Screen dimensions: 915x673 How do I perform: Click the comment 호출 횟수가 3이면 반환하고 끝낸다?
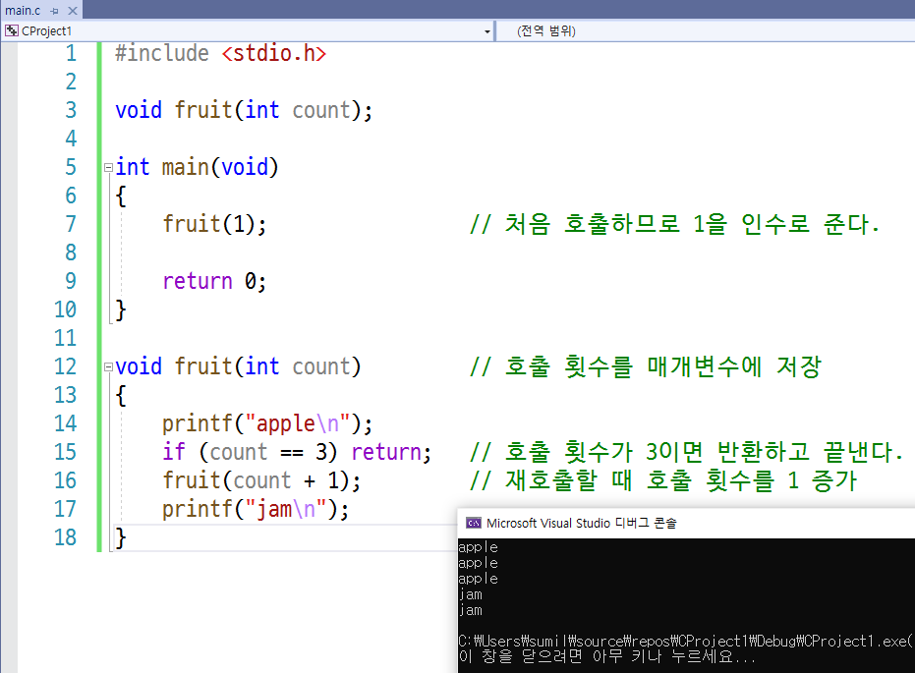686,452
